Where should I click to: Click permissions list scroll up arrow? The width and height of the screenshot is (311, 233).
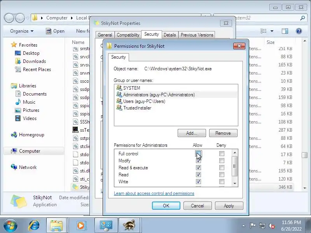(x=235, y=152)
